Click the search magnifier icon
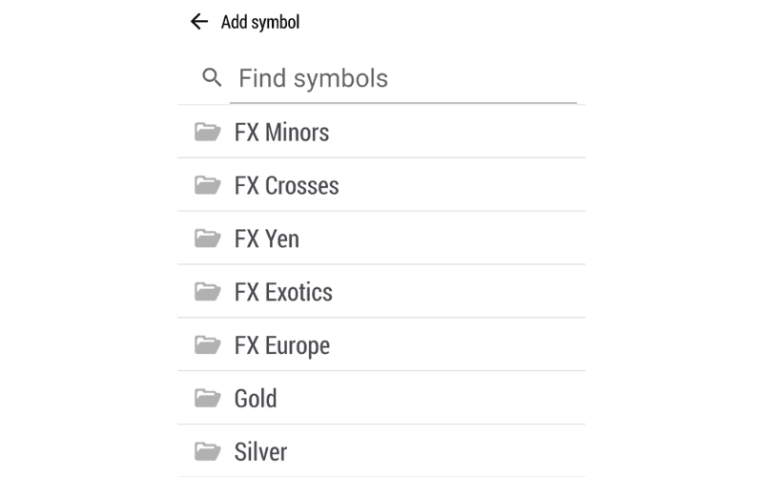Image resolution: width=763 pixels, height=477 pixels. [213, 78]
